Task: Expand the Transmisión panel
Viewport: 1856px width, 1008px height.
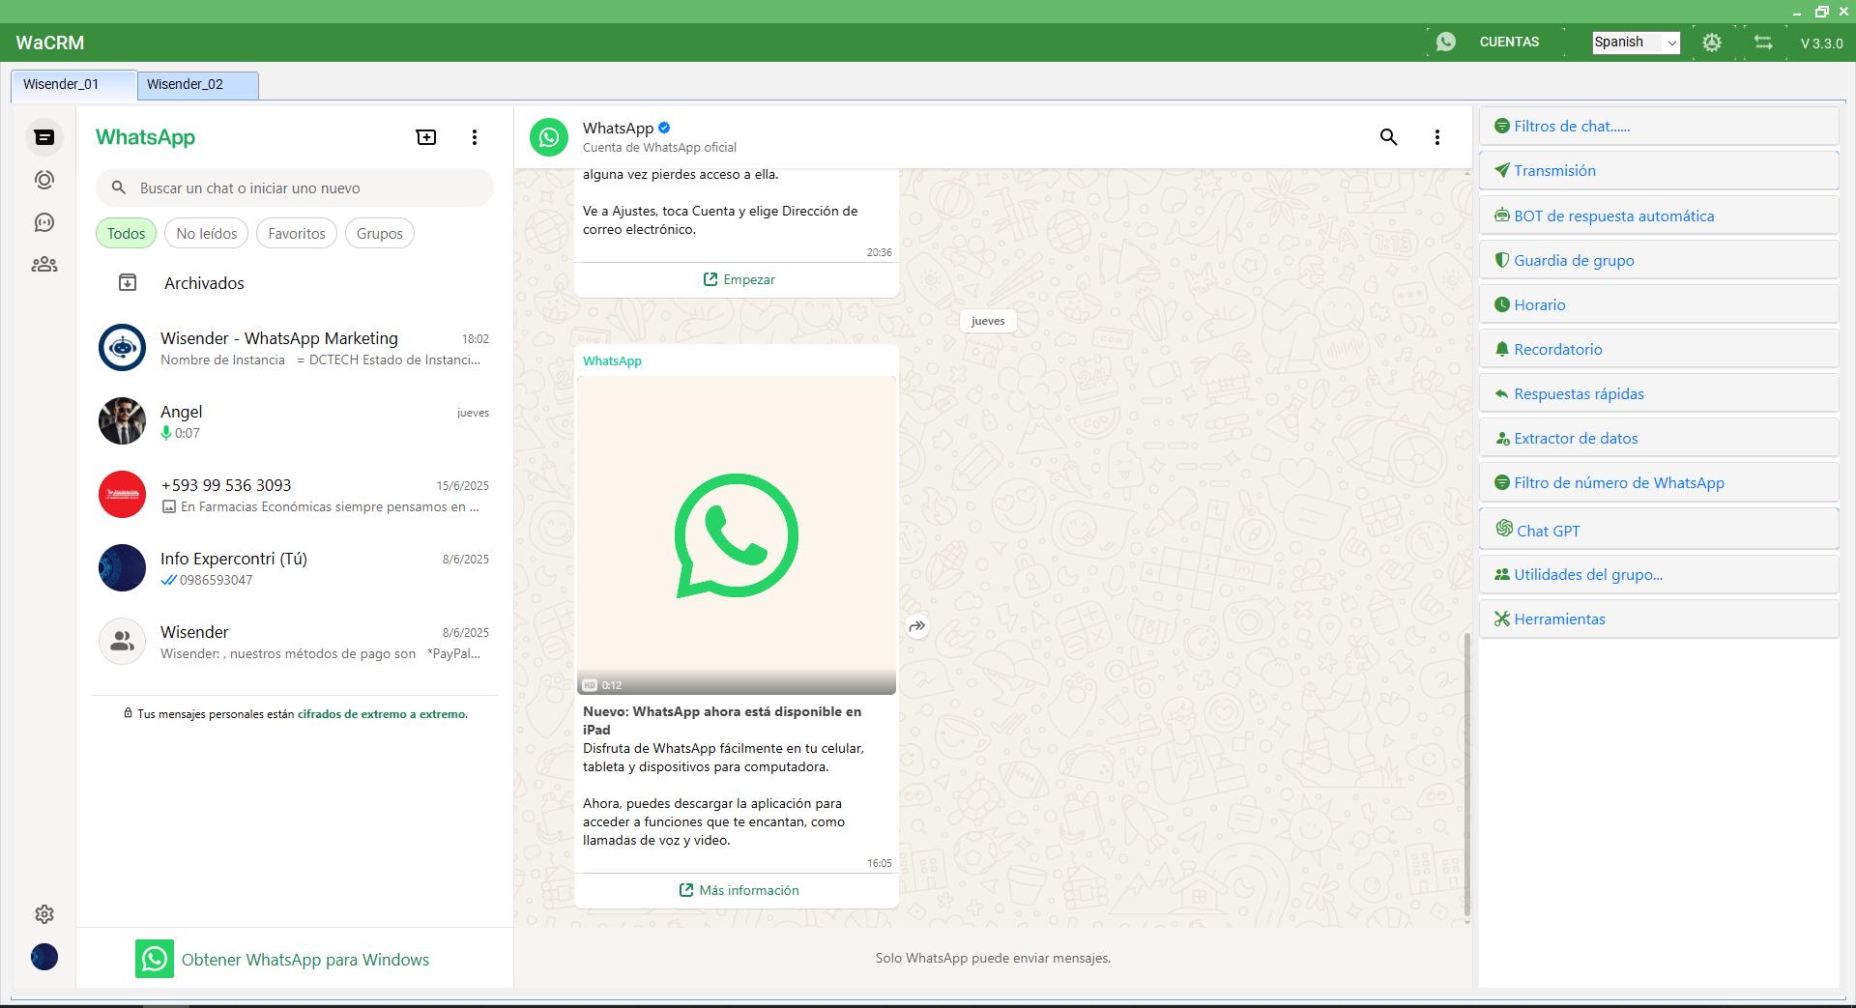Action: tap(1659, 170)
